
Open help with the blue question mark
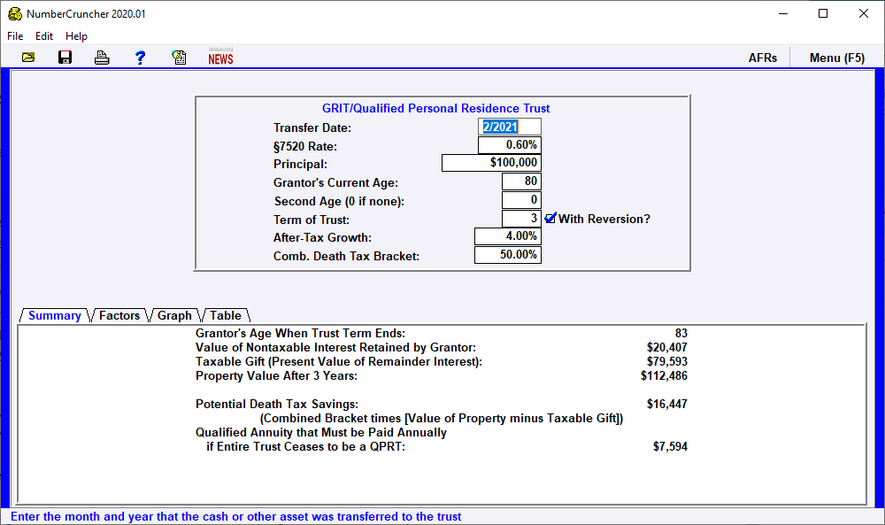tap(140, 58)
